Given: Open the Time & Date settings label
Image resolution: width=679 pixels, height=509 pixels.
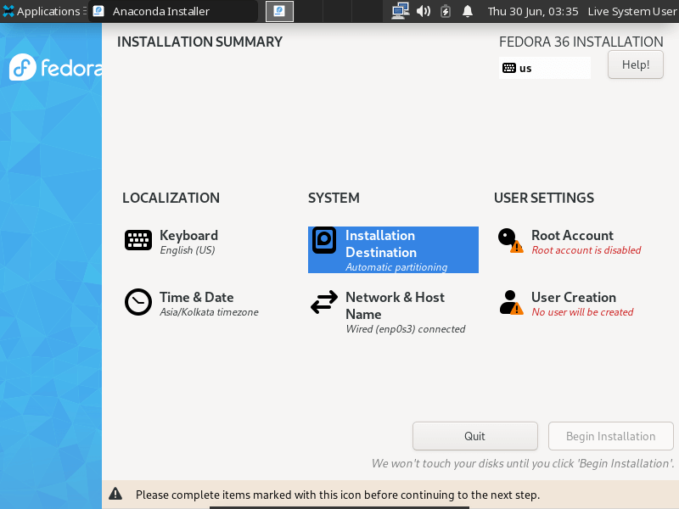Looking at the screenshot, I should tap(197, 298).
